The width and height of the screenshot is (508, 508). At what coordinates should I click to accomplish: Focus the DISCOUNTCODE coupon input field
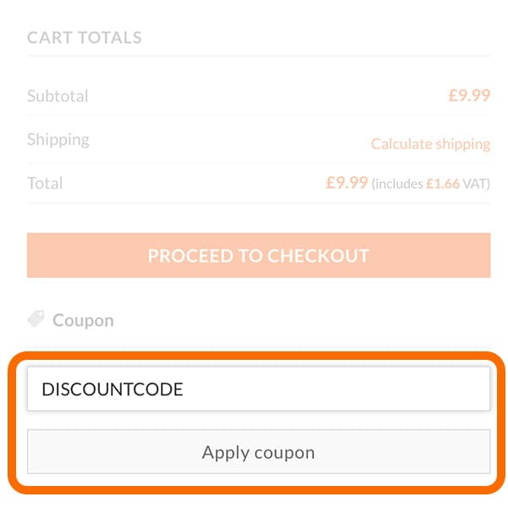click(x=258, y=389)
